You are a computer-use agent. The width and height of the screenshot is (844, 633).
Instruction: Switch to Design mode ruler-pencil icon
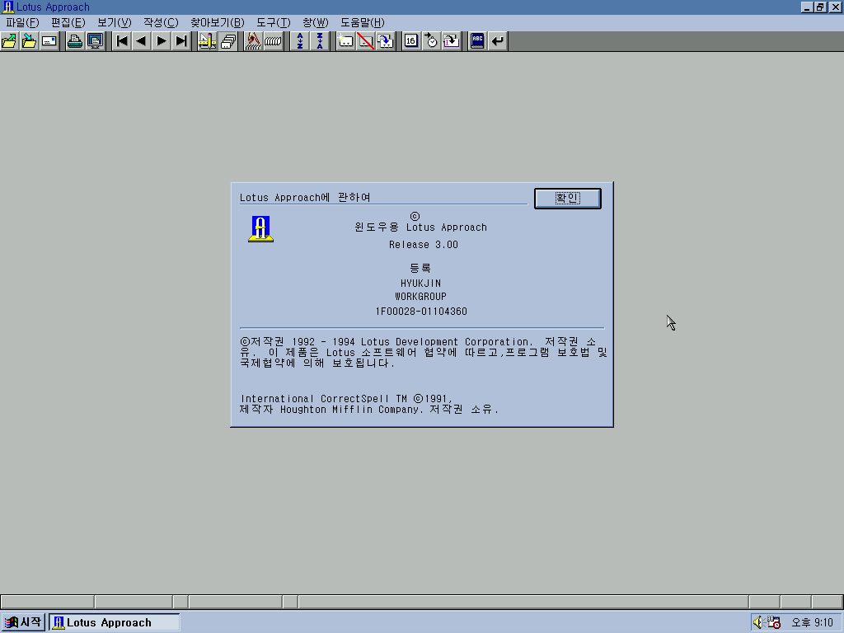coord(207,41)
